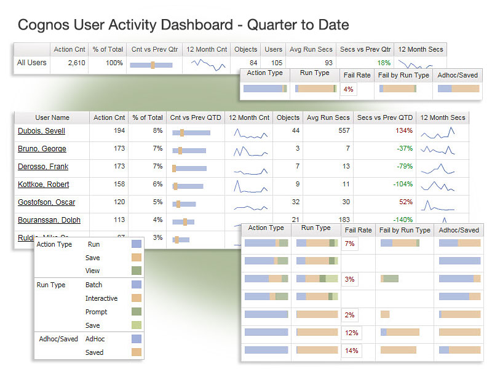Click the user table % of Total header
The image size is (492, 369).
pos(148,117)
